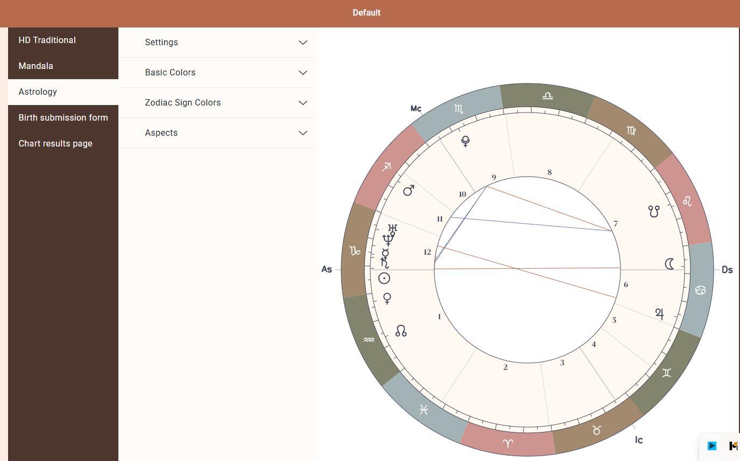This screenshot has height=461, width=740.
Task: Click the Sun symbol in the chart
Action: [384, 278]
